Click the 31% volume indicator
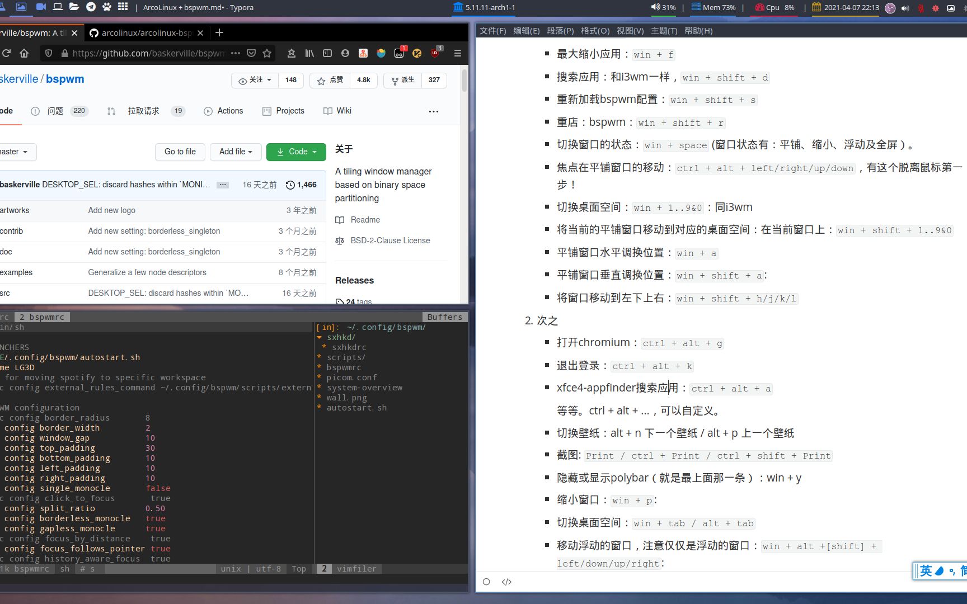This screenshot has width=967, height=604. click(x=664, y=8)
